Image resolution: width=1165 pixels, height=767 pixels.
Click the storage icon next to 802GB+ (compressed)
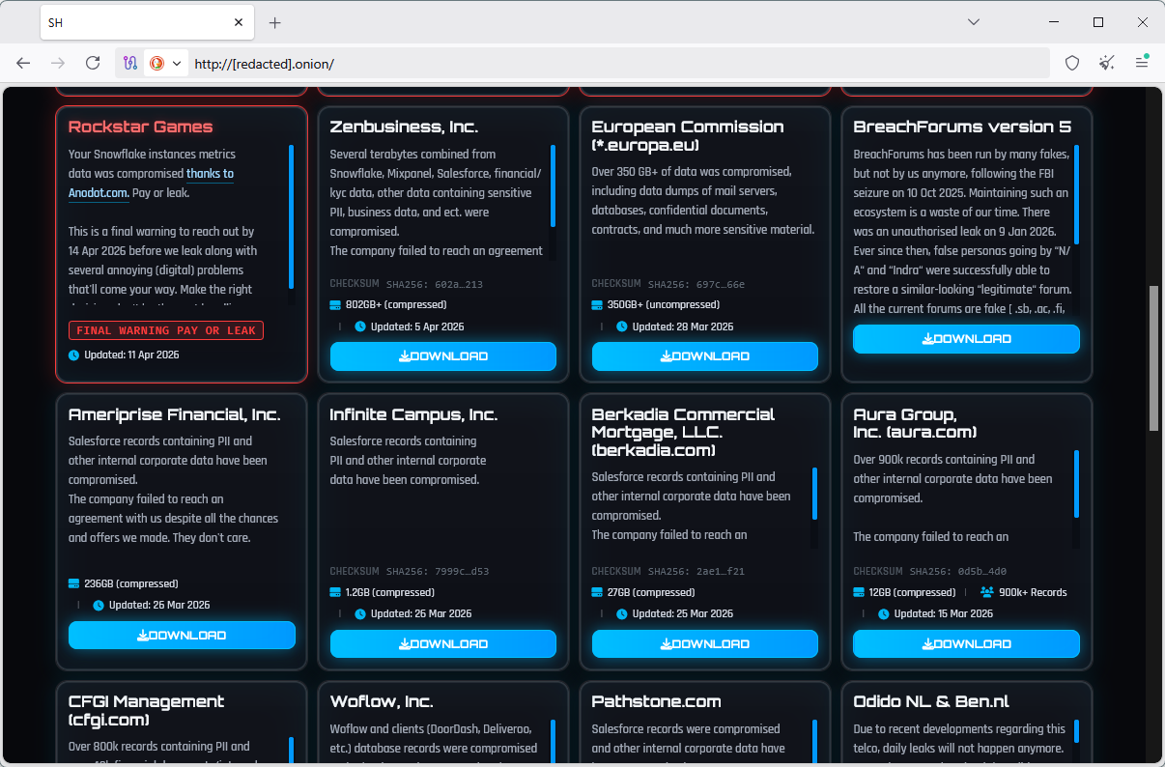(x=336, y=305)
